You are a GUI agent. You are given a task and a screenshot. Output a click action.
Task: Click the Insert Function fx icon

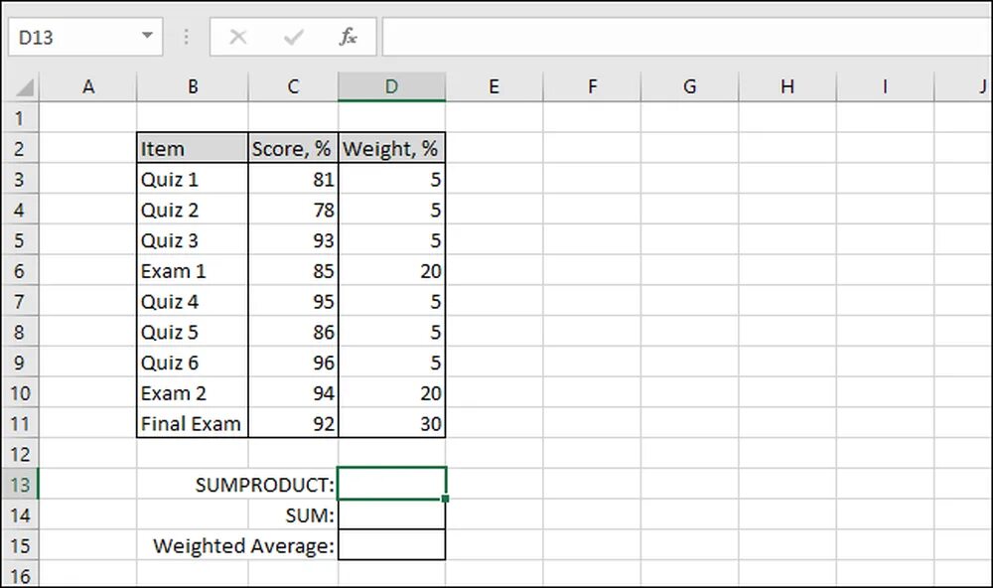coord(349,37)
